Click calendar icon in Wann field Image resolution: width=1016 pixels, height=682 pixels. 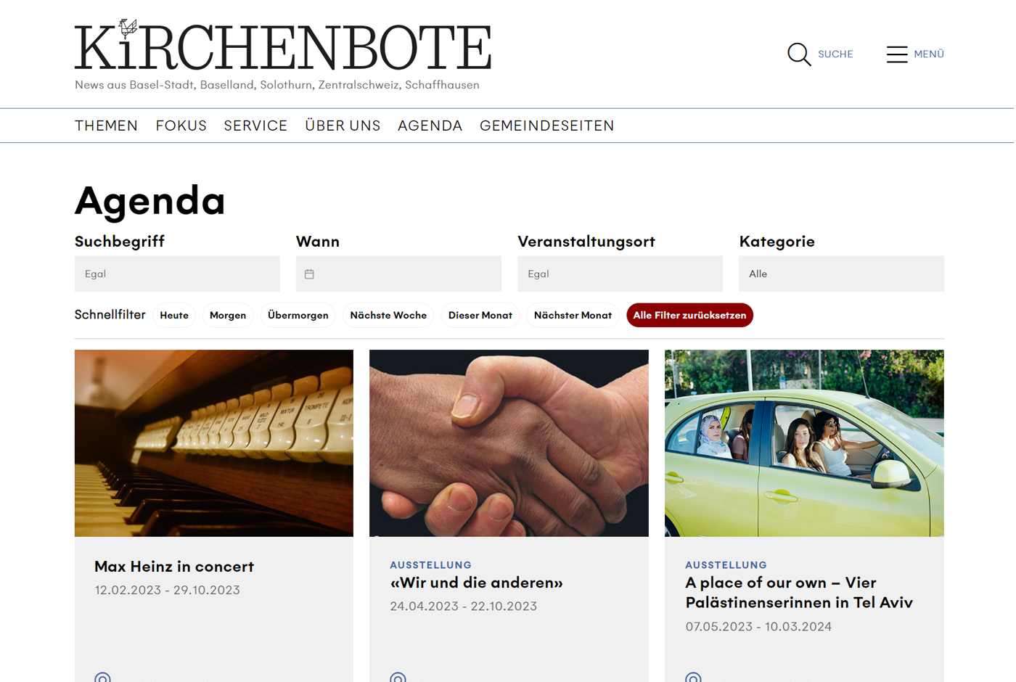[x=309, y=274]
